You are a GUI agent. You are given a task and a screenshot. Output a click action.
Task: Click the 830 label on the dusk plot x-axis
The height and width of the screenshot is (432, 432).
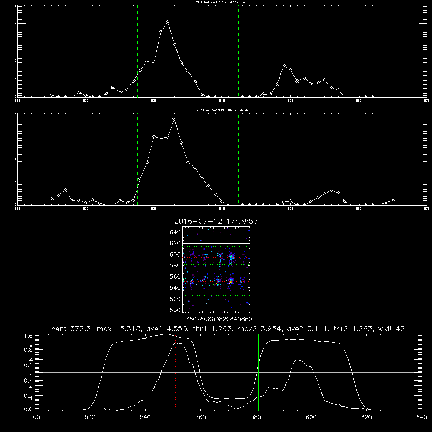[x=154, y=209]
